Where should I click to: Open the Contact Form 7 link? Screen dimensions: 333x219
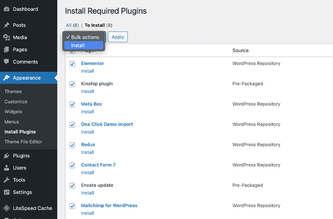tap(98, 165)
